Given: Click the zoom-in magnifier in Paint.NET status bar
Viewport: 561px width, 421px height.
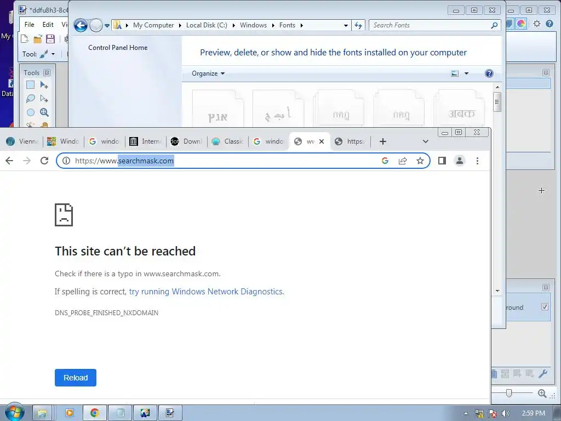Looking at the screenshot, I should (x=542, y=394).
